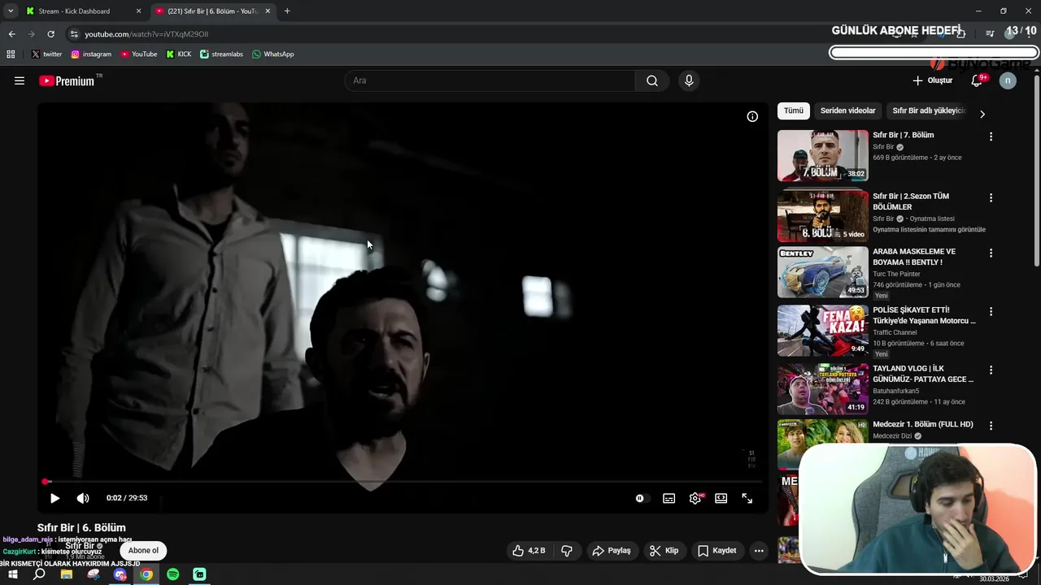This screenshot has width=1041, height=585.
Task: Play the video
Action: click(54, 498)
